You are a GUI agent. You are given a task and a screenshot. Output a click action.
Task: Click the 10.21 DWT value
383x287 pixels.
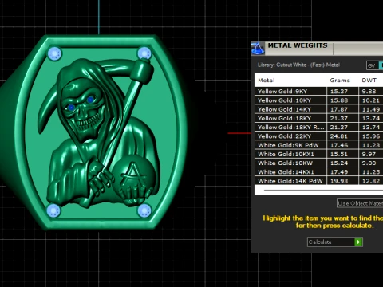[371, 100]
